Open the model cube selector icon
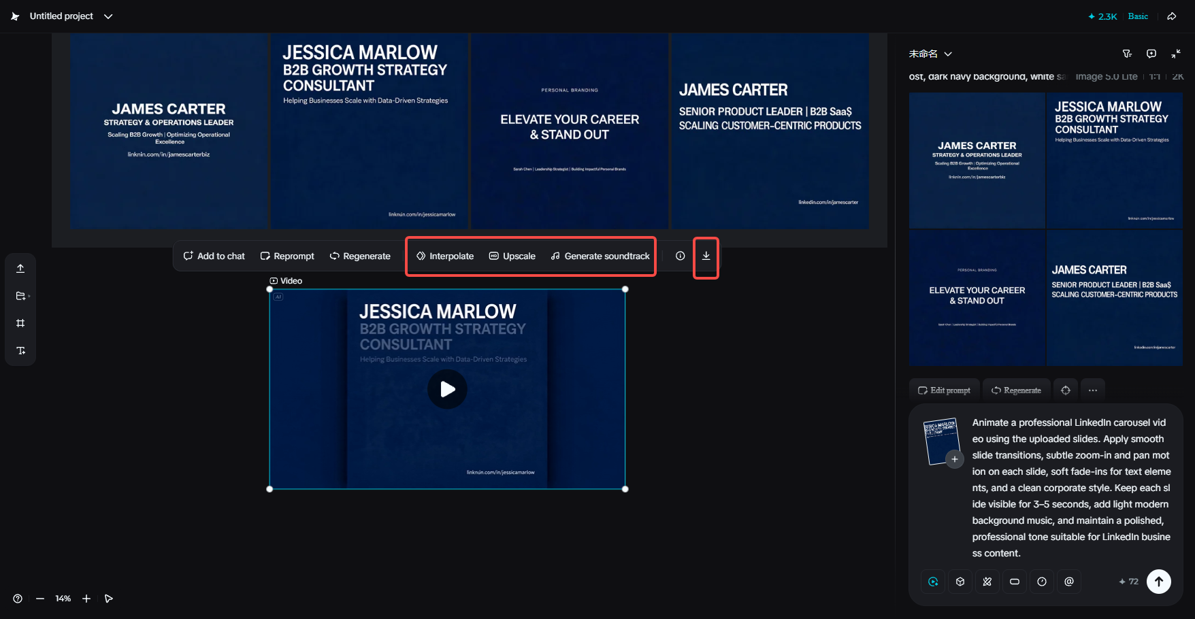Viewport: 1195px width, 619px height. pyautogui.click(x=960, y=582)
